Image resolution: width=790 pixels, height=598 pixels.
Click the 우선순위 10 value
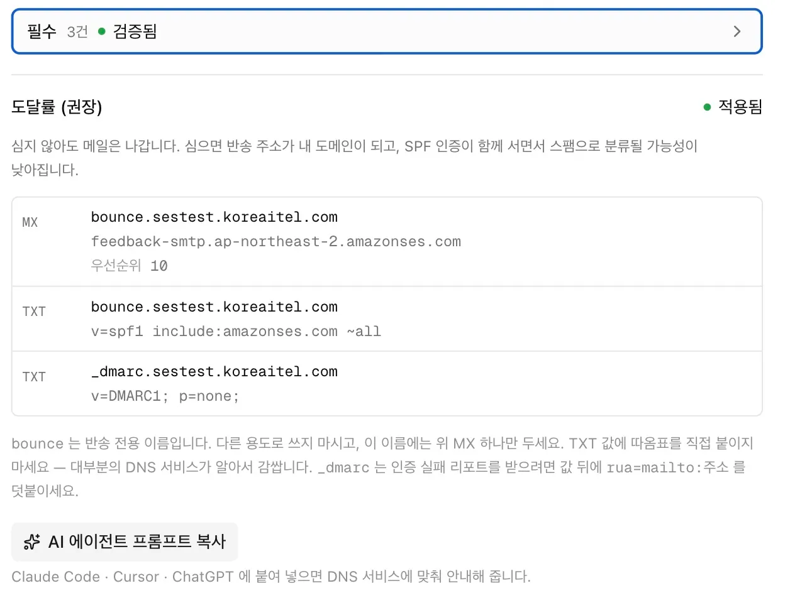129,266
